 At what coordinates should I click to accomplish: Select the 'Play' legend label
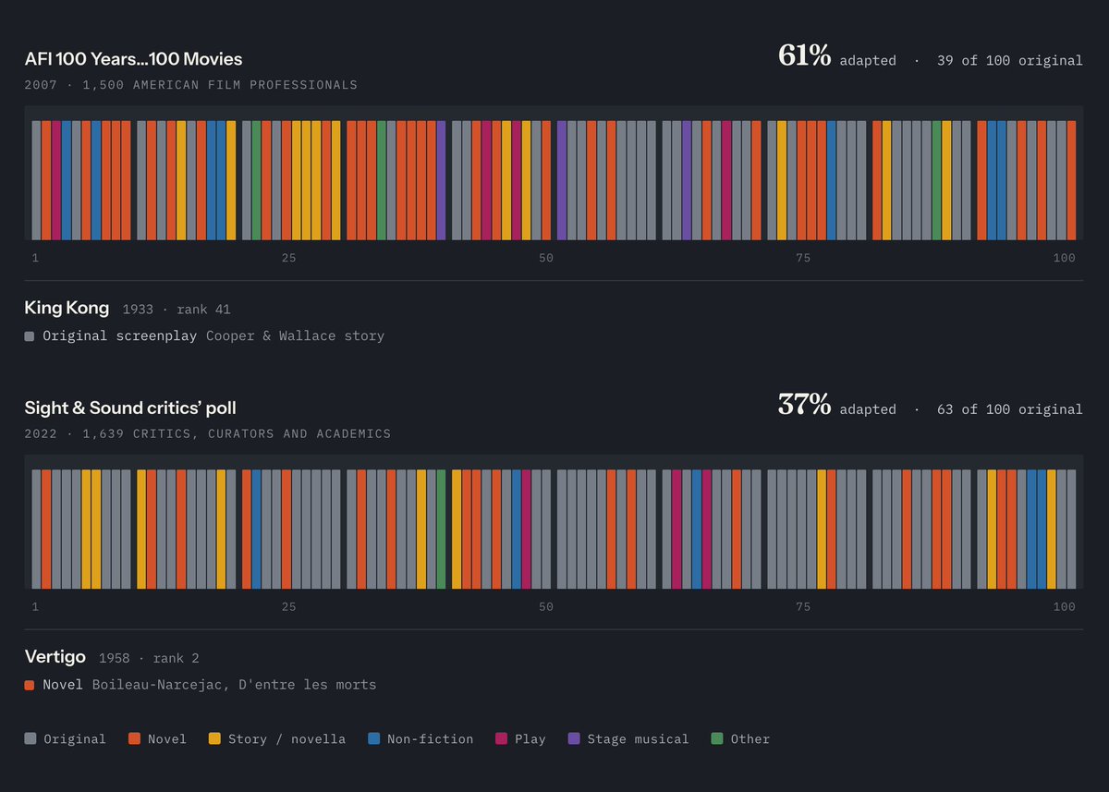tap(530, 739)
